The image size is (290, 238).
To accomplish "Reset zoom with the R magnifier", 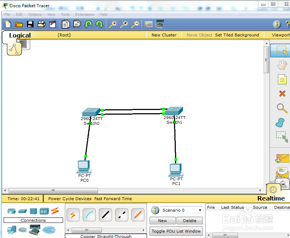I will click(x=124, y=24).
